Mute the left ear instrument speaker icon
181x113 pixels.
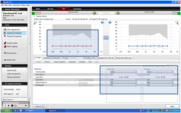(110, 22)
